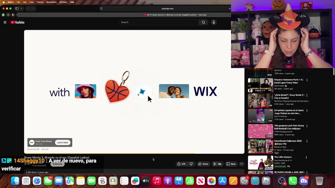Screen dimensions: 335x188
Task: Open the App Store dock icon
Action: click(222, 181)
